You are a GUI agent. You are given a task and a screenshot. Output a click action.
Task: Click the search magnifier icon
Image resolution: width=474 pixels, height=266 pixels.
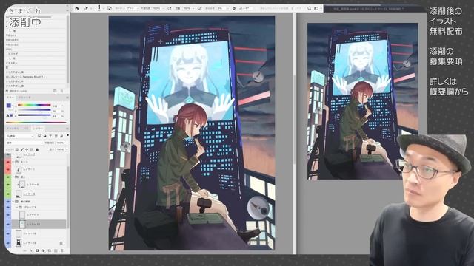[309, 8]
